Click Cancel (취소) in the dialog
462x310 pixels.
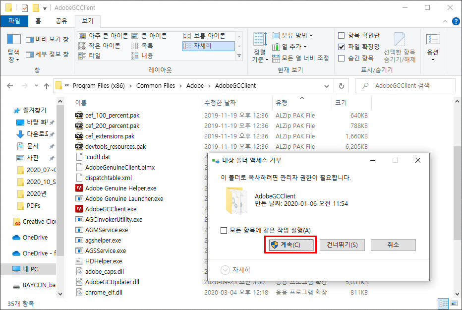click(x=393, y=245)
